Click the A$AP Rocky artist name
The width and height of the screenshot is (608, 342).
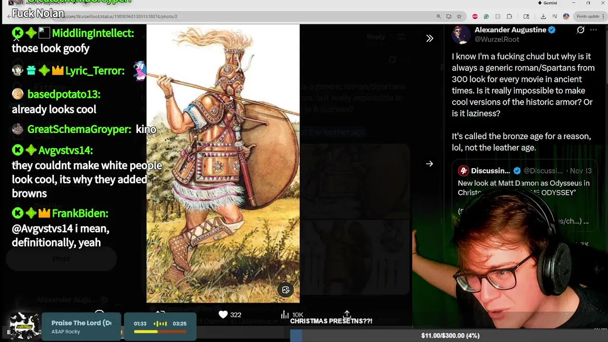(66, 332)
